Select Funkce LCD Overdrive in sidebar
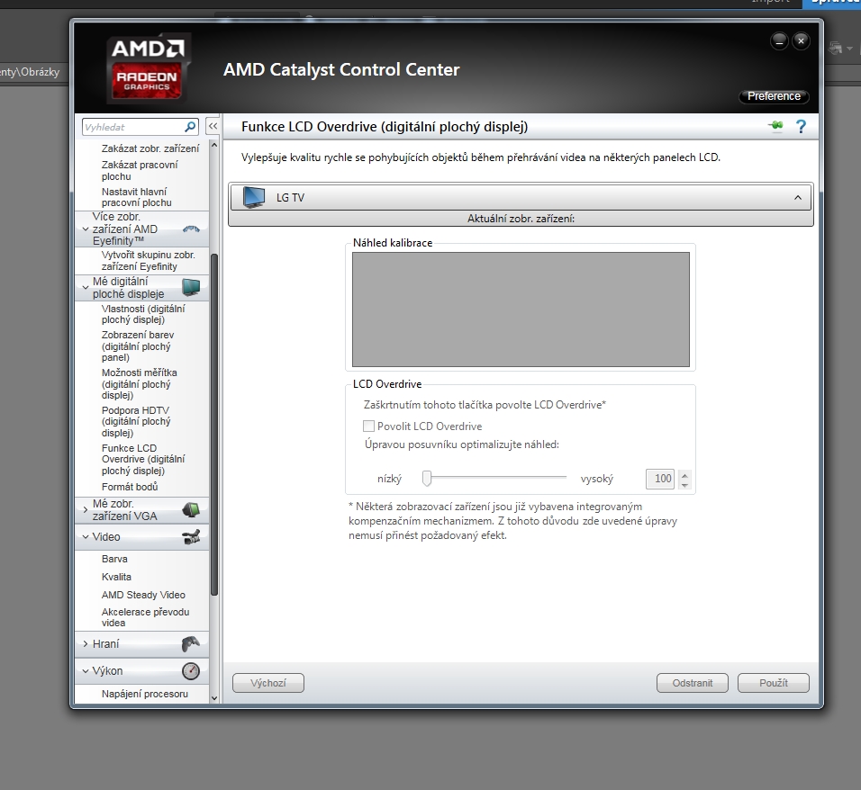The width and height of the screenshot is (861, 790). [143, 459]
